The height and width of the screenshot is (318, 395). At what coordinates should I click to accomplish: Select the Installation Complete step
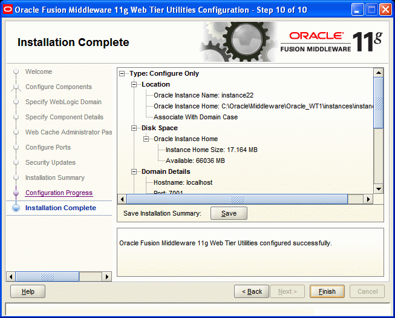60,208
